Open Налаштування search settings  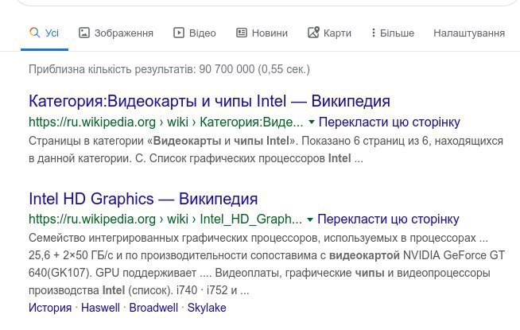pyautogui.click(x=469, y=33)
